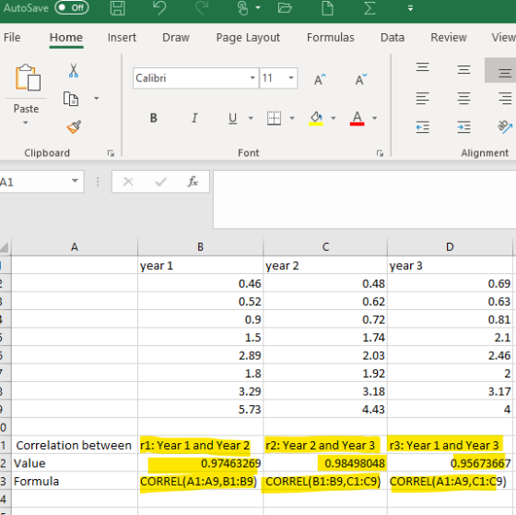This screenshot has height=515, width=516.
Task: Open Customize Quick Access Toolbar dropdown
Action: 410,8
